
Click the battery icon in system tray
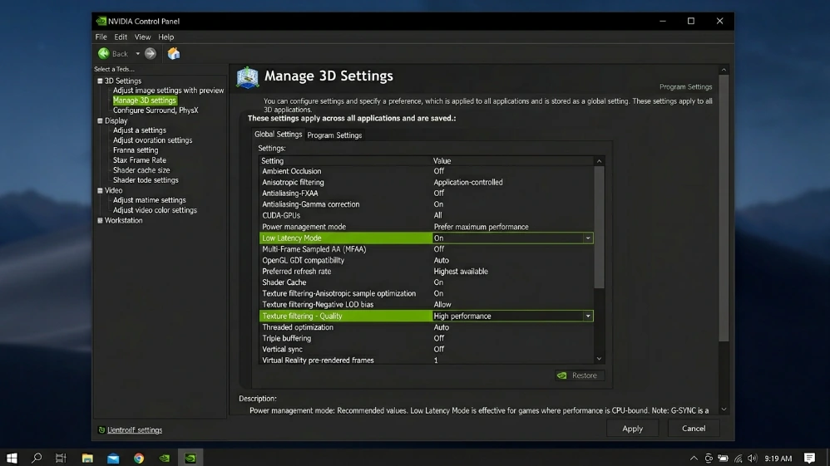coord(723,458)
